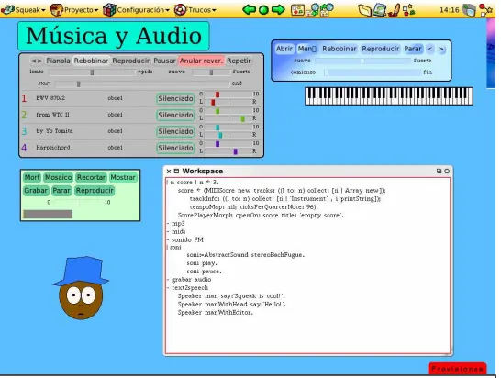Image resolution: width=501 pixels, height=378 pixels.
Task: Open the paint brush tool
Action: click(395, 9)
